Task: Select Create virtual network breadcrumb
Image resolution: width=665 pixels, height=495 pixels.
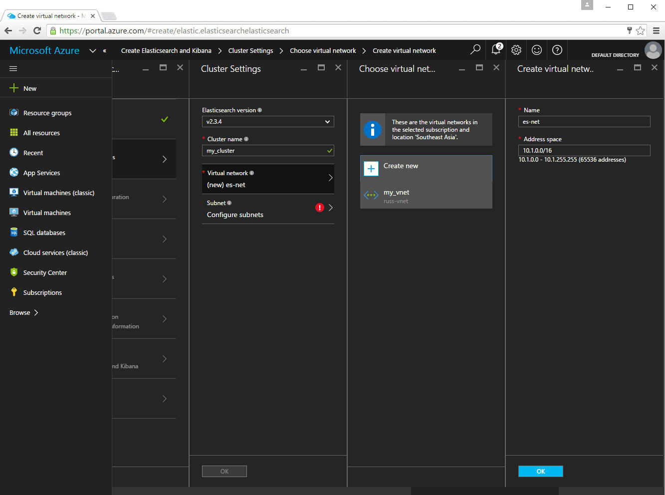Action: pos(404,50)
